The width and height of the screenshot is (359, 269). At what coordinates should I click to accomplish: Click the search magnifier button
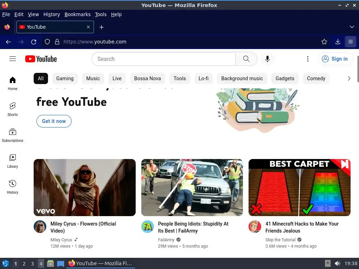[x=246, y=59]
